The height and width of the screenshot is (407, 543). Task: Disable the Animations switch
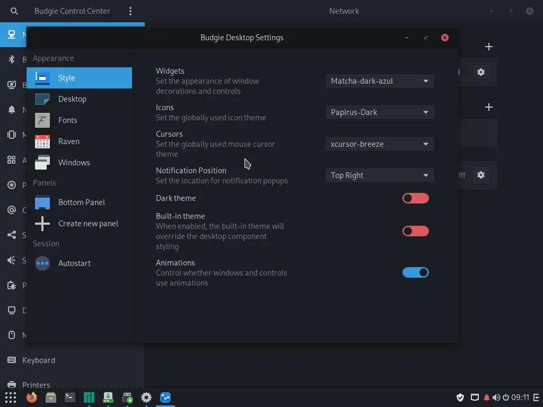pos(416,273)
